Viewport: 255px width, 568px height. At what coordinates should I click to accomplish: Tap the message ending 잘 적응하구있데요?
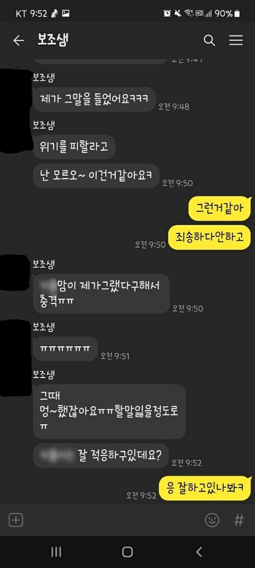pyautogui.click(x=101, y=455)
